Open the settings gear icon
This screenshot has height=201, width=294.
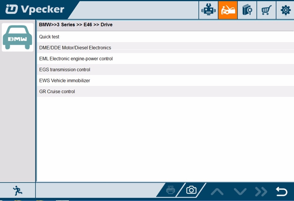coord(285,10)
